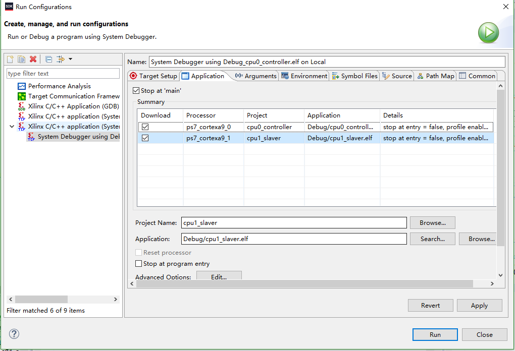The image size is (515, 351).
Task: Click the Processor column header
Action: tap(214, 115)
